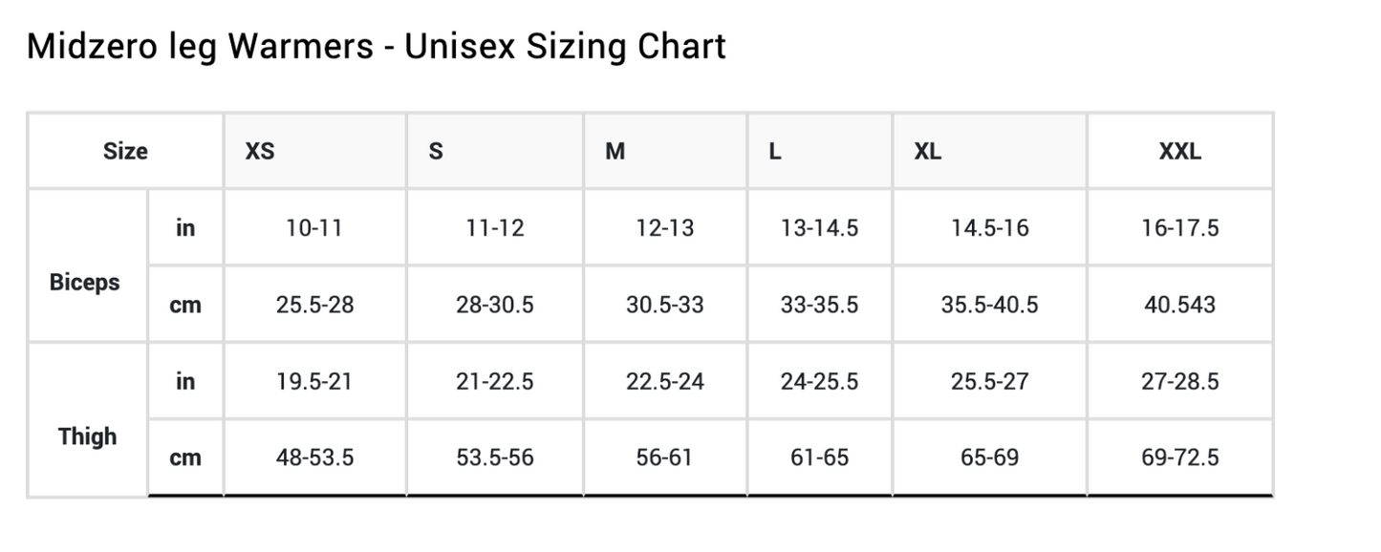Viewport: 1381px width, 552px height.
Task: Click the XL column header
Action: [x=927, y=151]
